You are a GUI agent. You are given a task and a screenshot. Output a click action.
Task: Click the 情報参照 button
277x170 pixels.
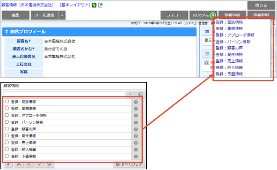click(x=261, y=14)
